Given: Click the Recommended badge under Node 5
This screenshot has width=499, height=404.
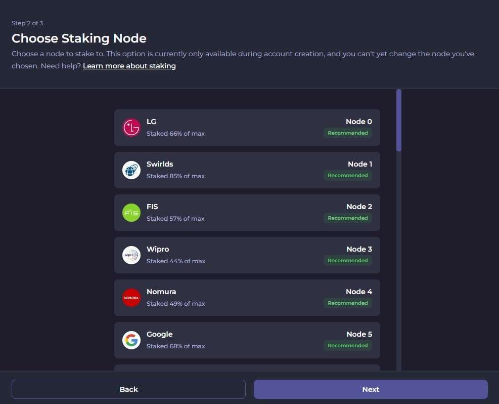Looking at the screenshot, I should 348,346.
